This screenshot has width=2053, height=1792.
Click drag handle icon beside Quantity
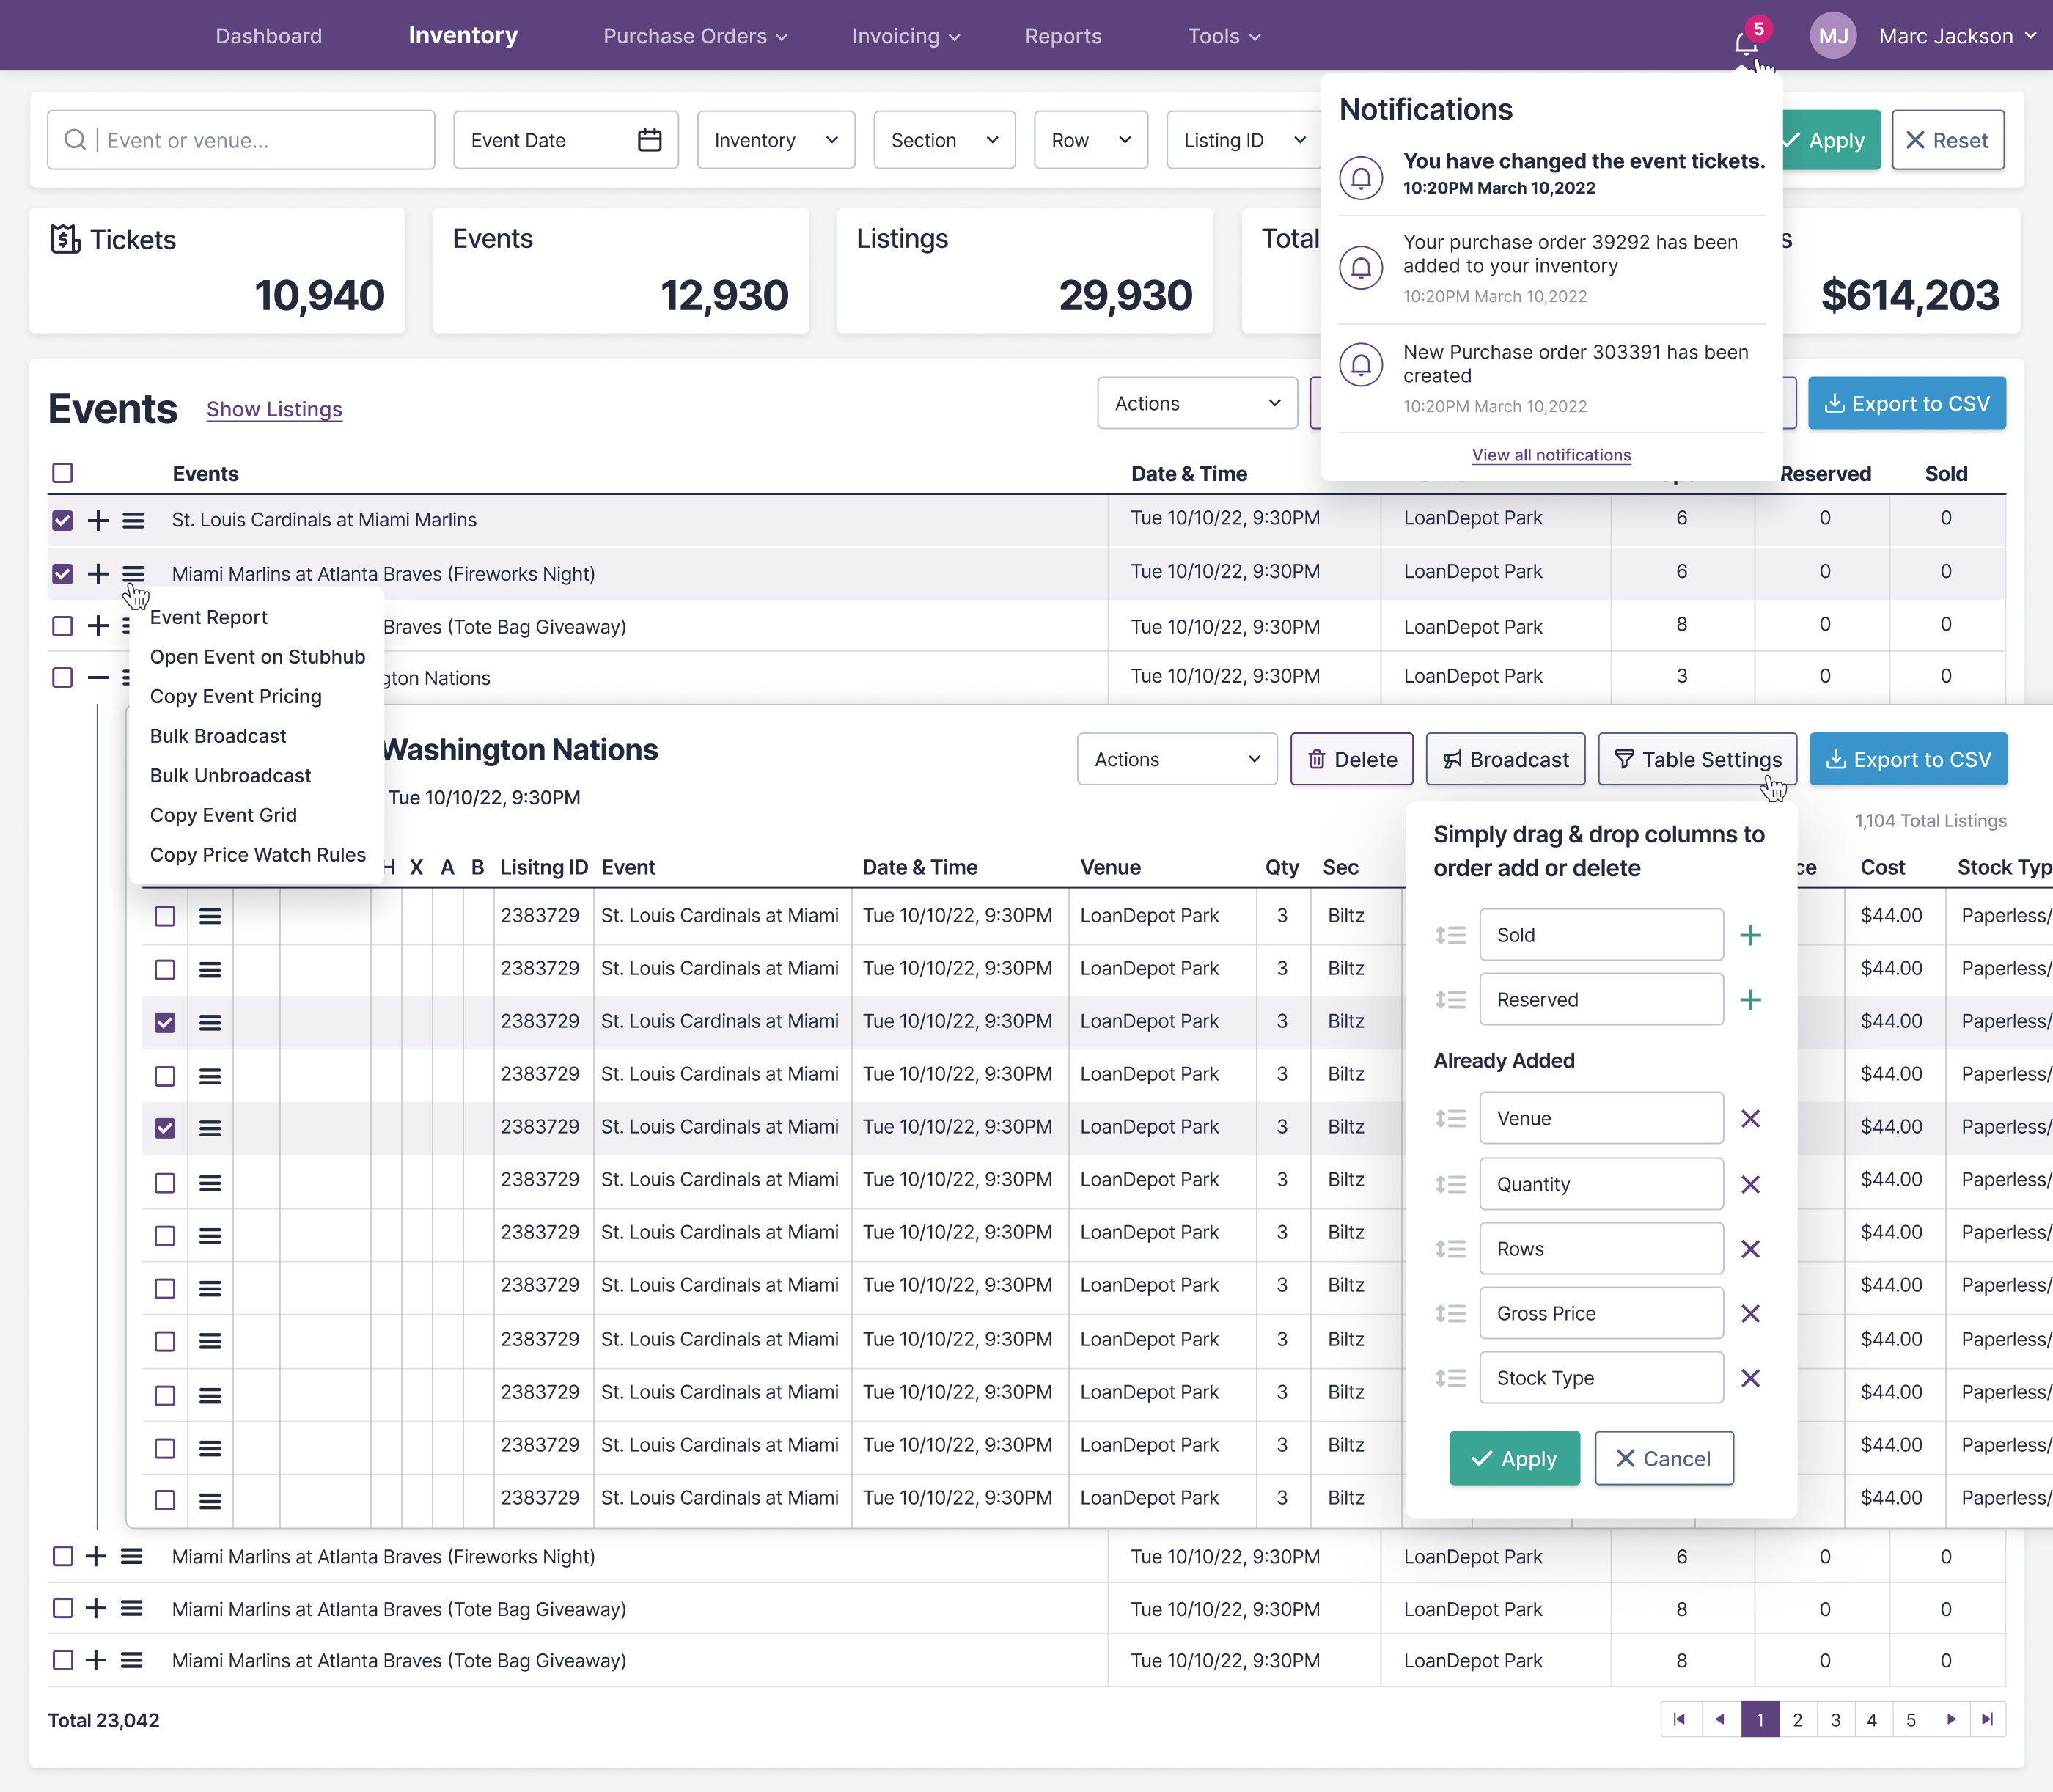(1450, 1184)
